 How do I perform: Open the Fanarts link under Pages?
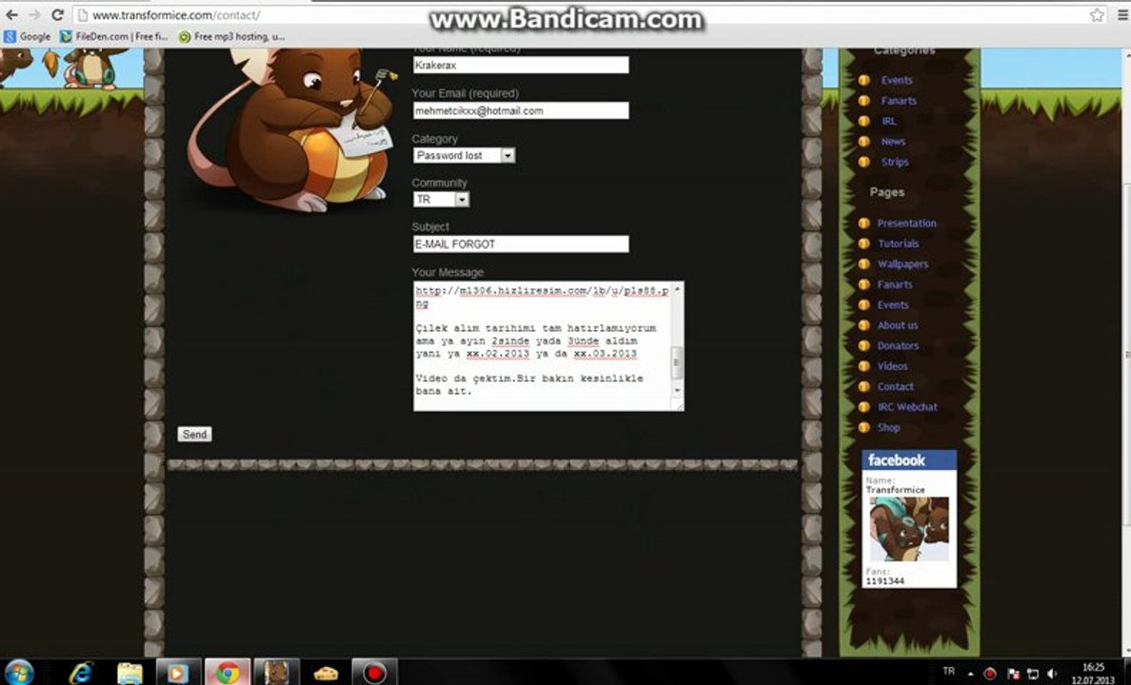895,284
